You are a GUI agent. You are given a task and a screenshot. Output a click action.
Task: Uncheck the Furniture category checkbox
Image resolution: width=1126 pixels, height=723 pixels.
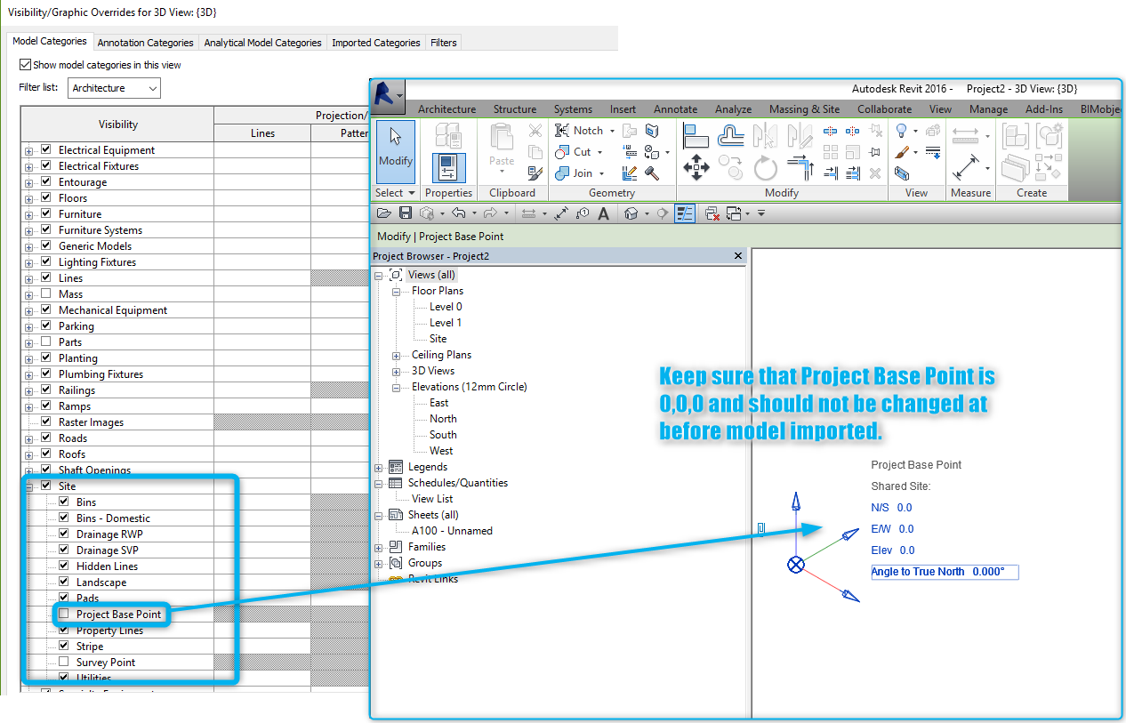pyautogui.click(x=46, y=213)
